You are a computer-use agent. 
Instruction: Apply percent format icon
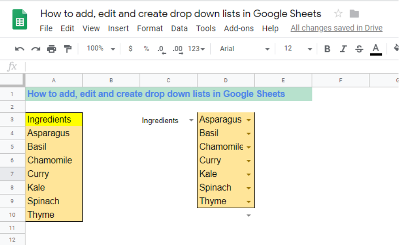pyautogui.click(x=147, y=48)
